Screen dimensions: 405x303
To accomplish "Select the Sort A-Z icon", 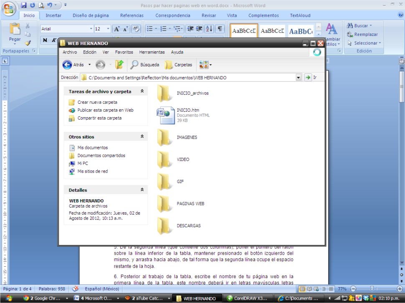I will (x=208, y=28).
